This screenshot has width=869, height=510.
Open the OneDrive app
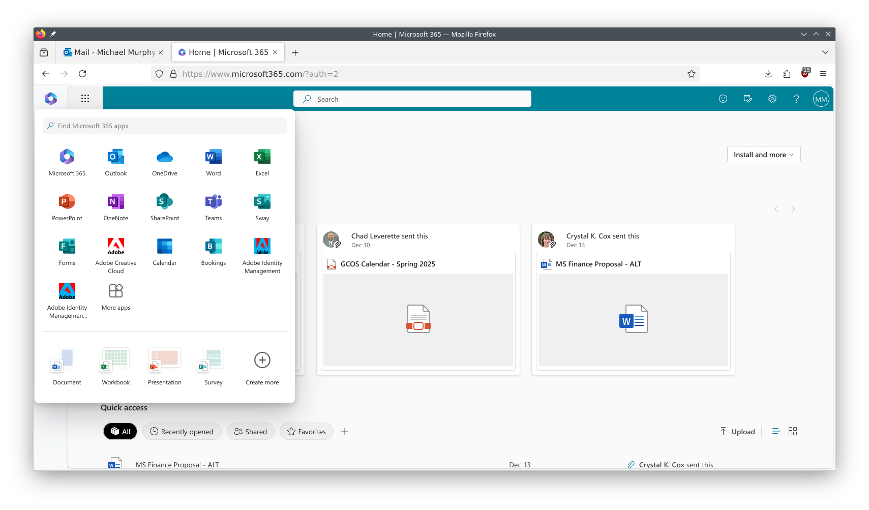coord(165,163)
